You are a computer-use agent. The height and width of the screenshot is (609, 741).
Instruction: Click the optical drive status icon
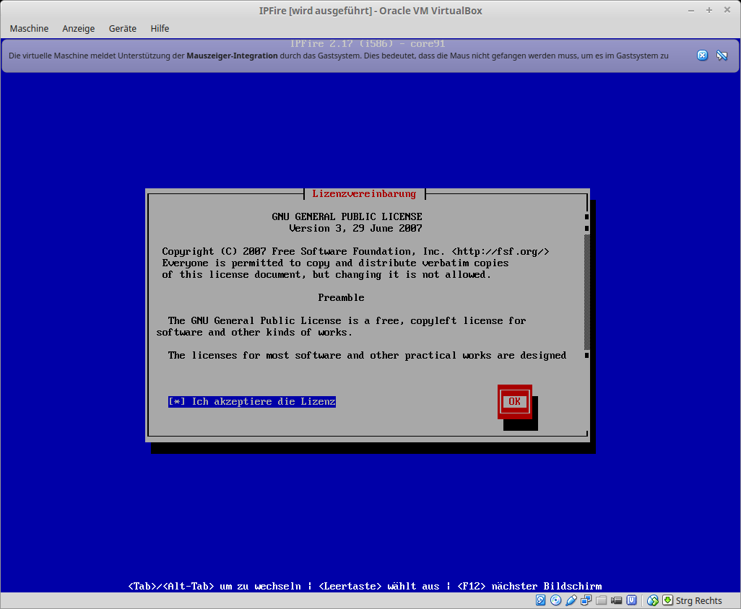point(556,600)
